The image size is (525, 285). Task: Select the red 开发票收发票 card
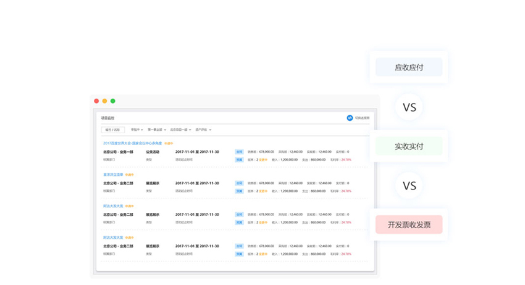pyautogui.click(x=408, y=225)
